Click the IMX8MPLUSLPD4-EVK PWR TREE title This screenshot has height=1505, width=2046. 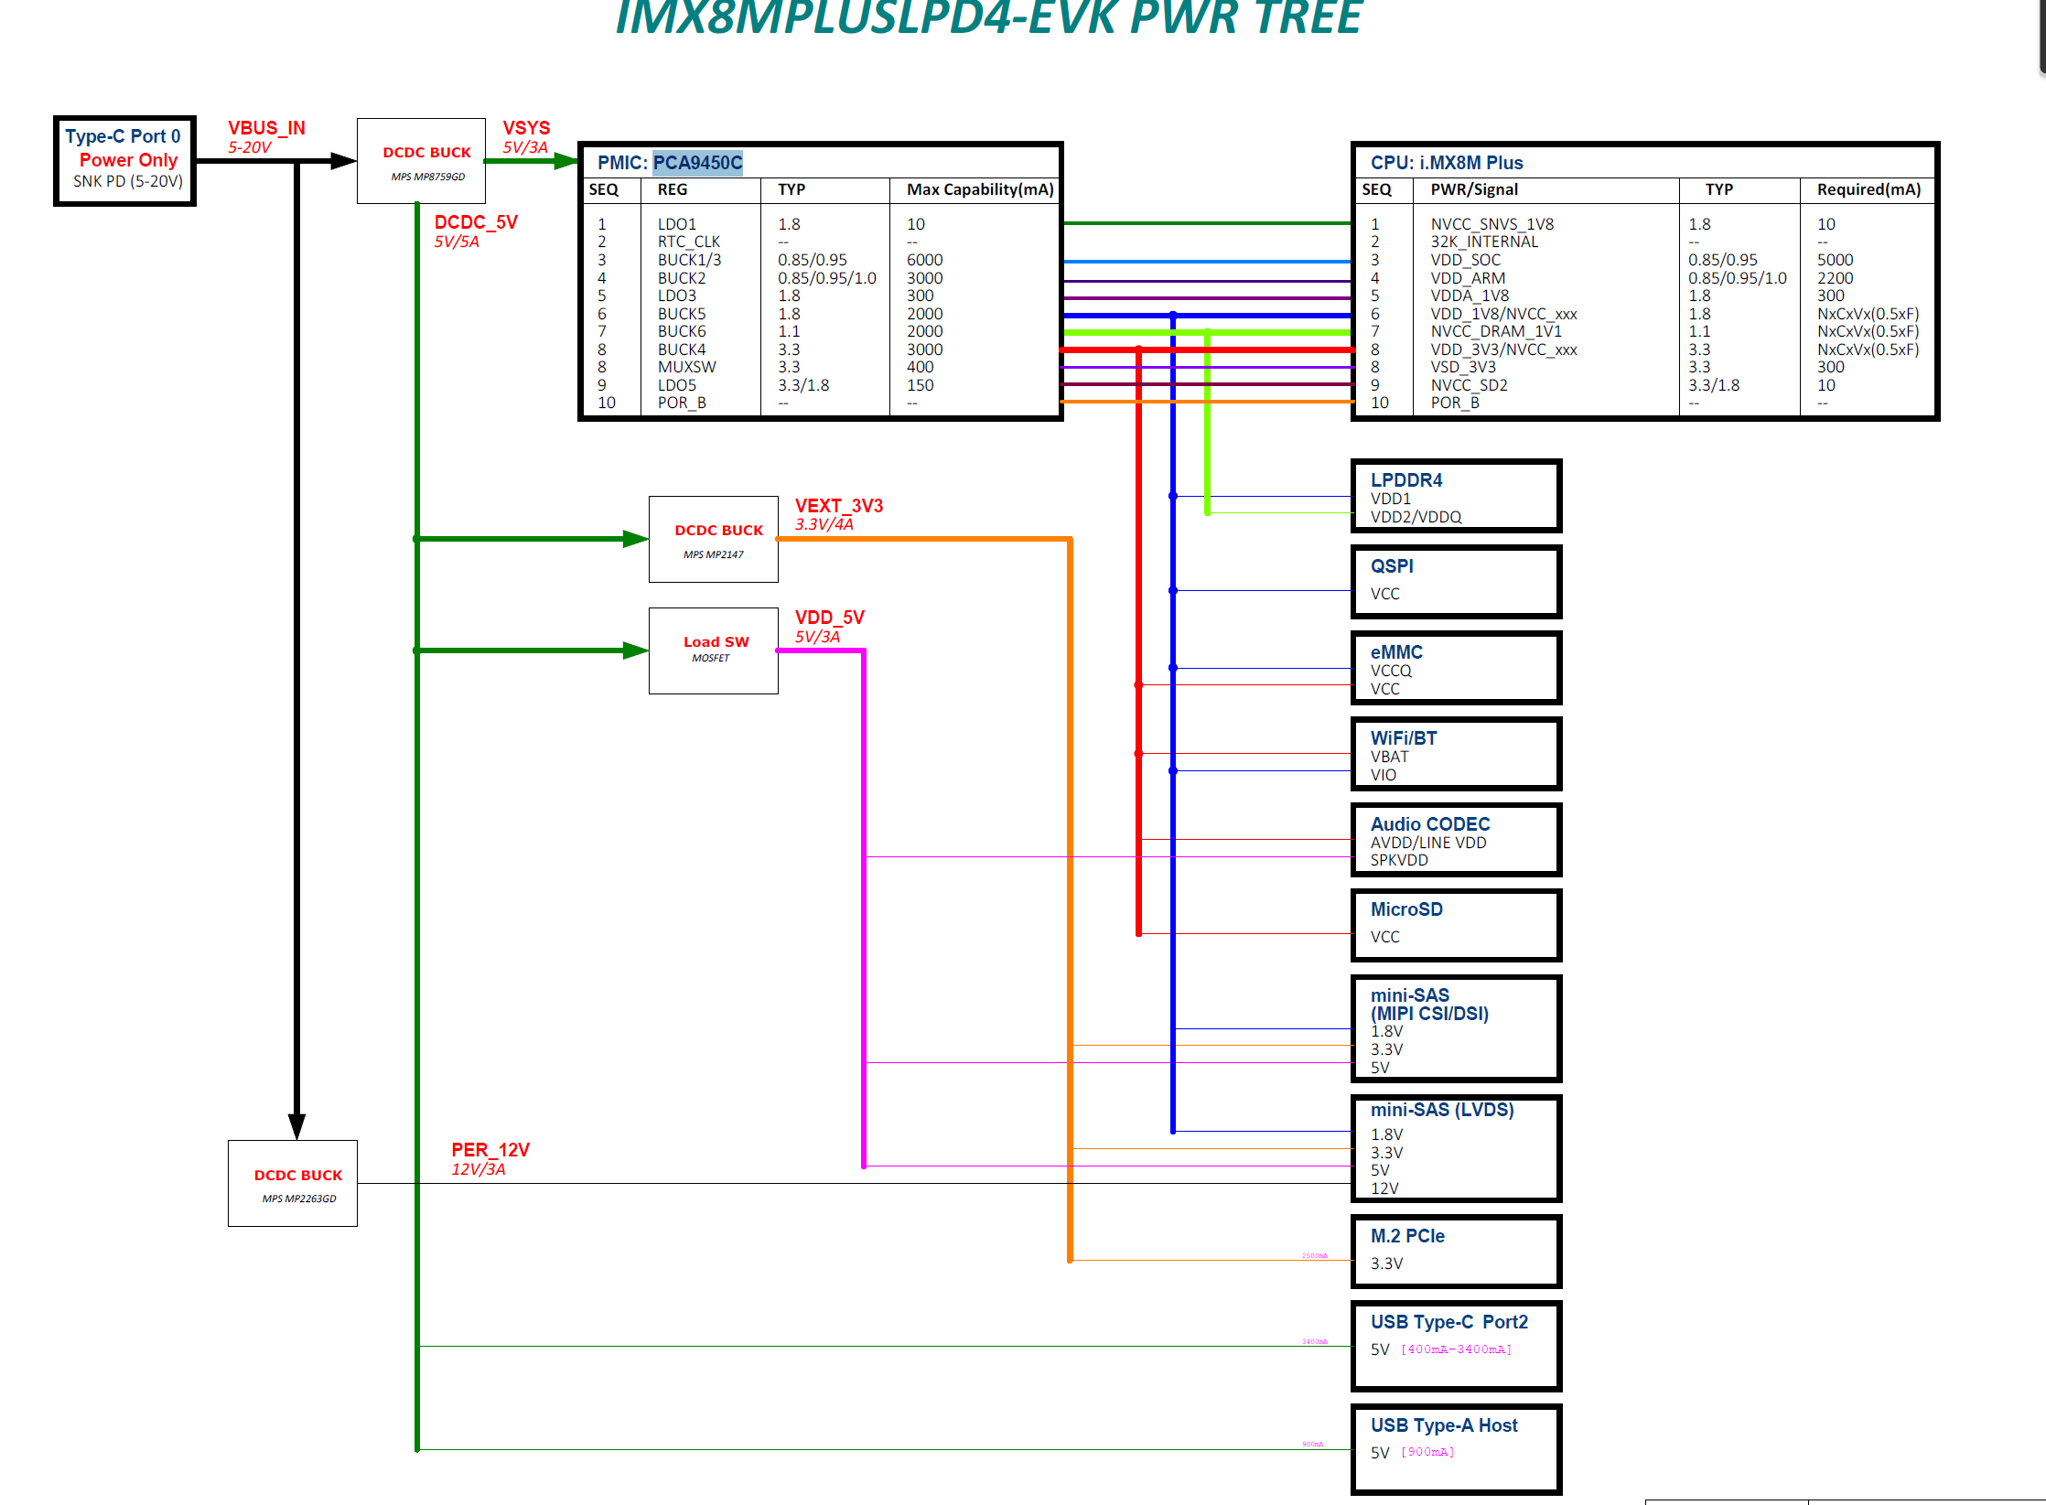pyautogui.click(x=988, y=18)
